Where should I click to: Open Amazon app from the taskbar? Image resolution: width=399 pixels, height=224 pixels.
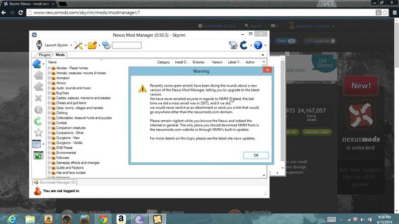[121, 219]
